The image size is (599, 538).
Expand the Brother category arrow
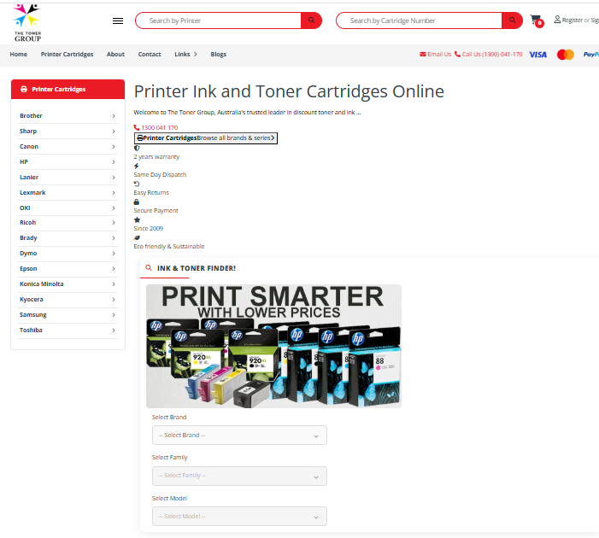coord(114,115)
